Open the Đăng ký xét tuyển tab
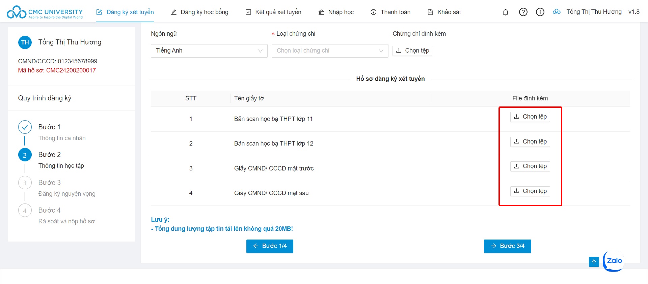 125,12
